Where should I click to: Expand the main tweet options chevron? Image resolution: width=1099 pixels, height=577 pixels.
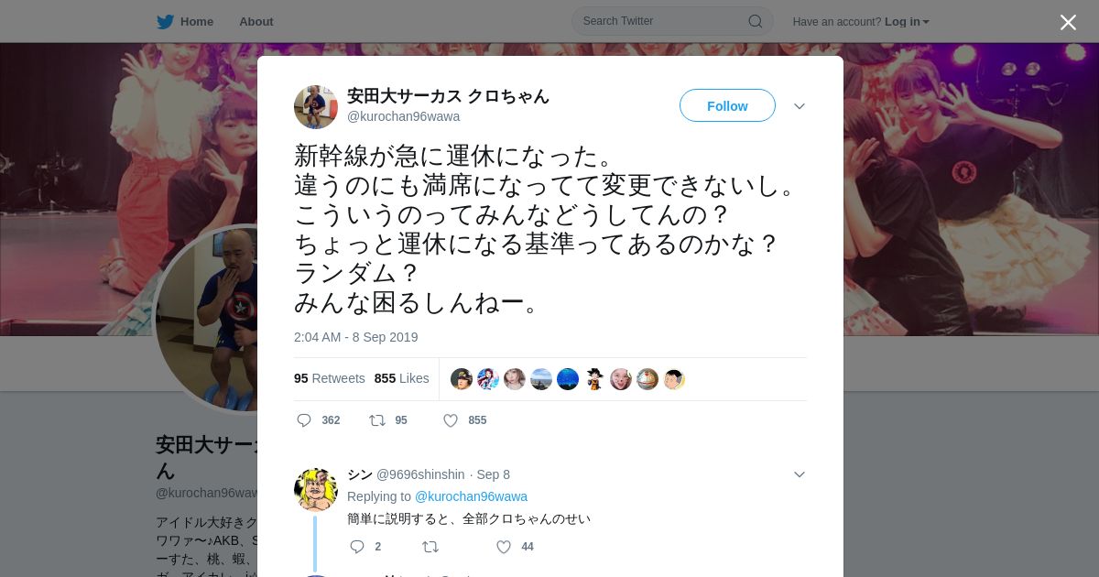coord(800,106)
